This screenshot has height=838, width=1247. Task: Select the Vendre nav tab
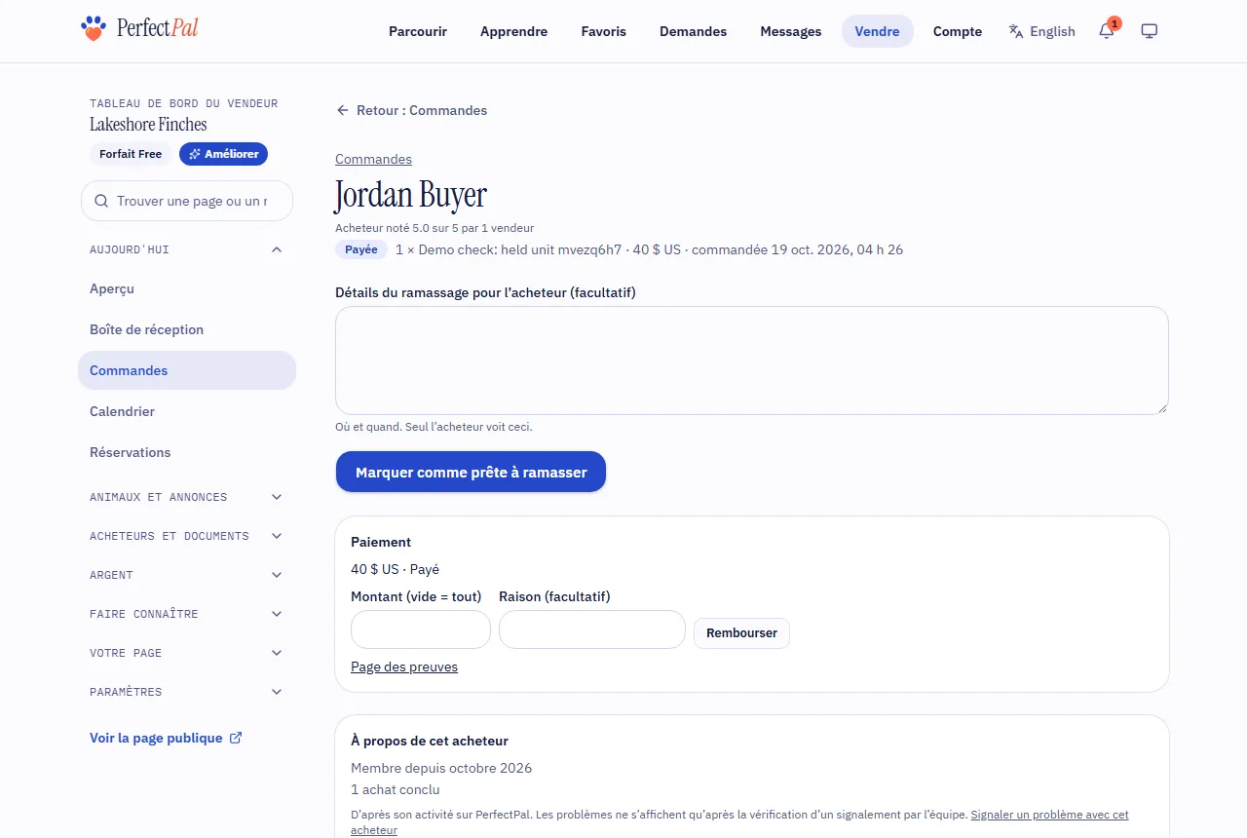pos(878,31)
